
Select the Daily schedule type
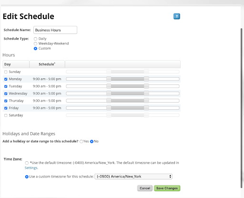[35, 39]
